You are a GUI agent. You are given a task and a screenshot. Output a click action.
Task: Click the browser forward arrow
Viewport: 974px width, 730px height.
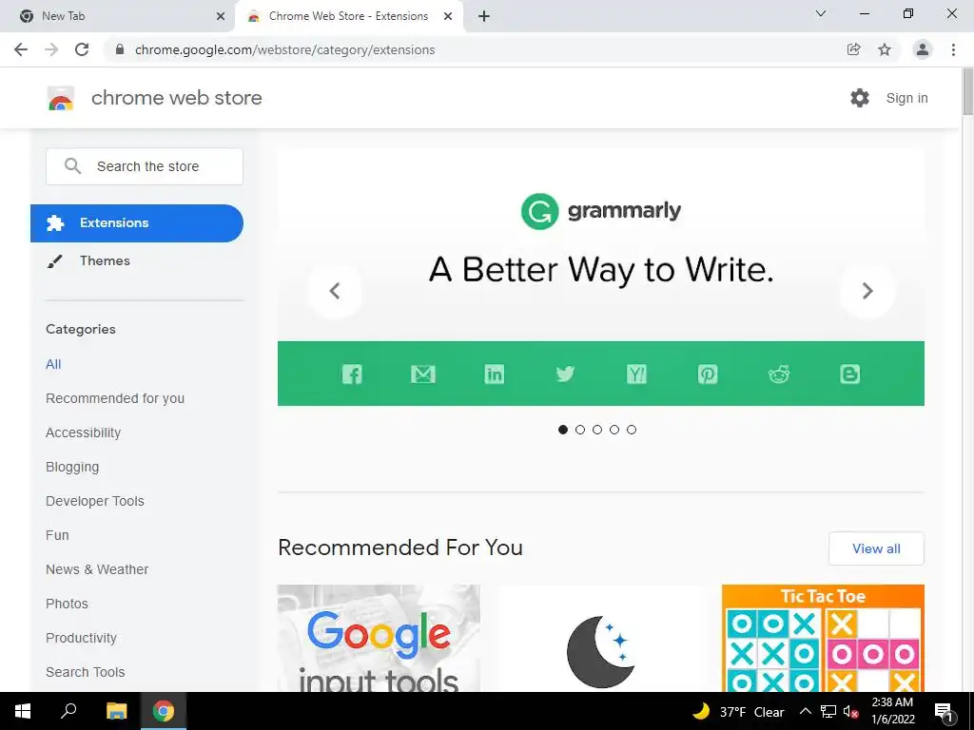click(x=51, y=49)
